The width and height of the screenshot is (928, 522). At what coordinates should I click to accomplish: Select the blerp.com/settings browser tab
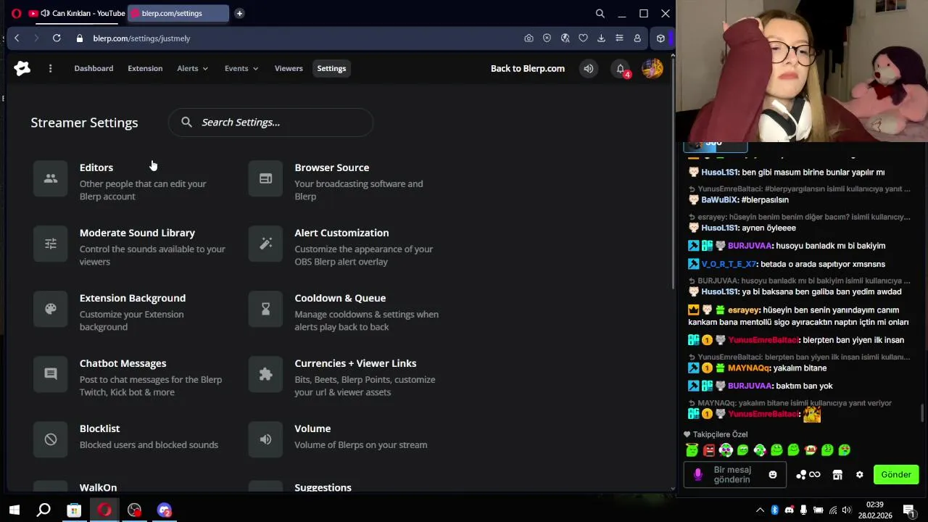pos(178,13)
